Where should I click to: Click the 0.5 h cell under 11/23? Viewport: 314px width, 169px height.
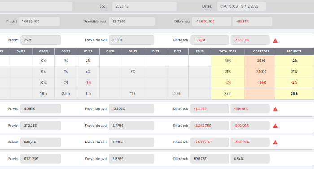[x=178, y=94]
